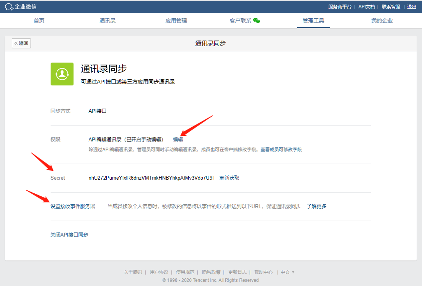
Task: Open 使用规范 footer link
Action: (x=185, y=272)
